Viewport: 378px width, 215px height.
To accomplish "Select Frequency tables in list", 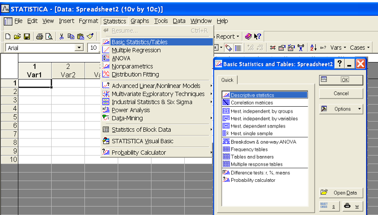I will [265, 150].
